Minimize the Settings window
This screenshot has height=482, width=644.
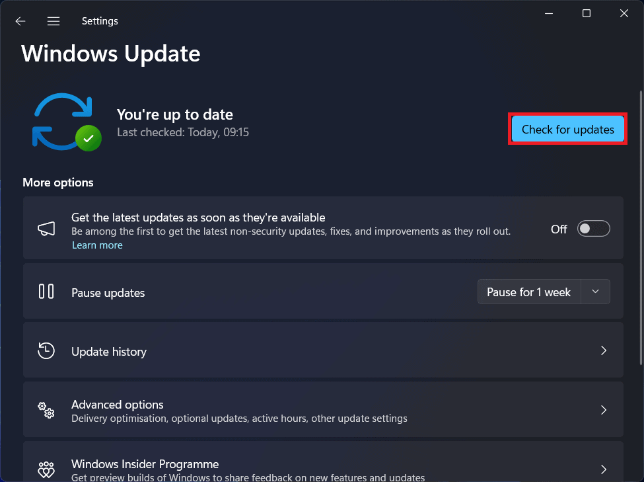point(549,14)
